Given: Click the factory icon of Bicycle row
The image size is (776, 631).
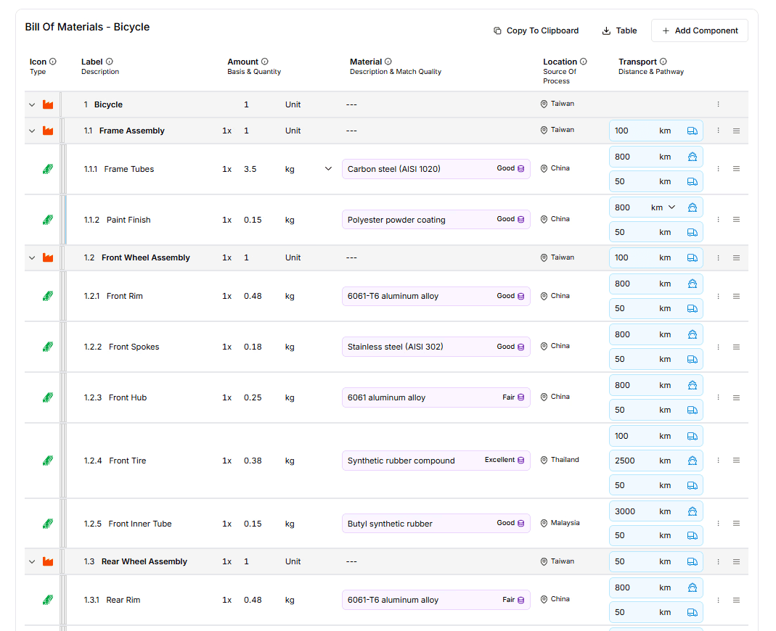Looking at the screenshot, I should [48, 105].
